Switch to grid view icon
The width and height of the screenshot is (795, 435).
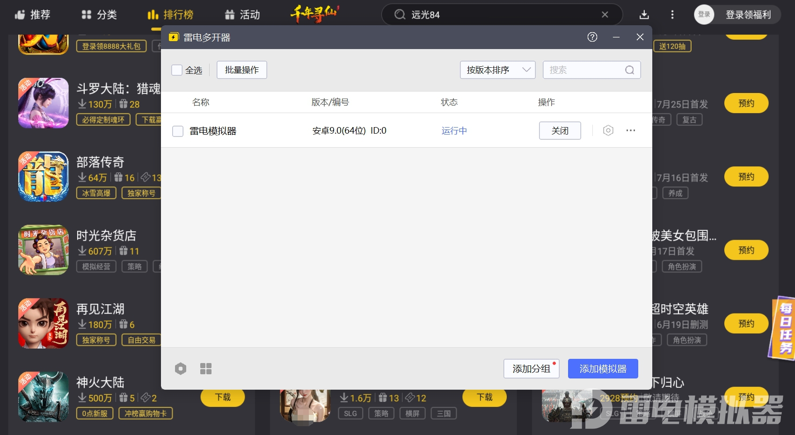pyautogui.click(x=206, y=369)
